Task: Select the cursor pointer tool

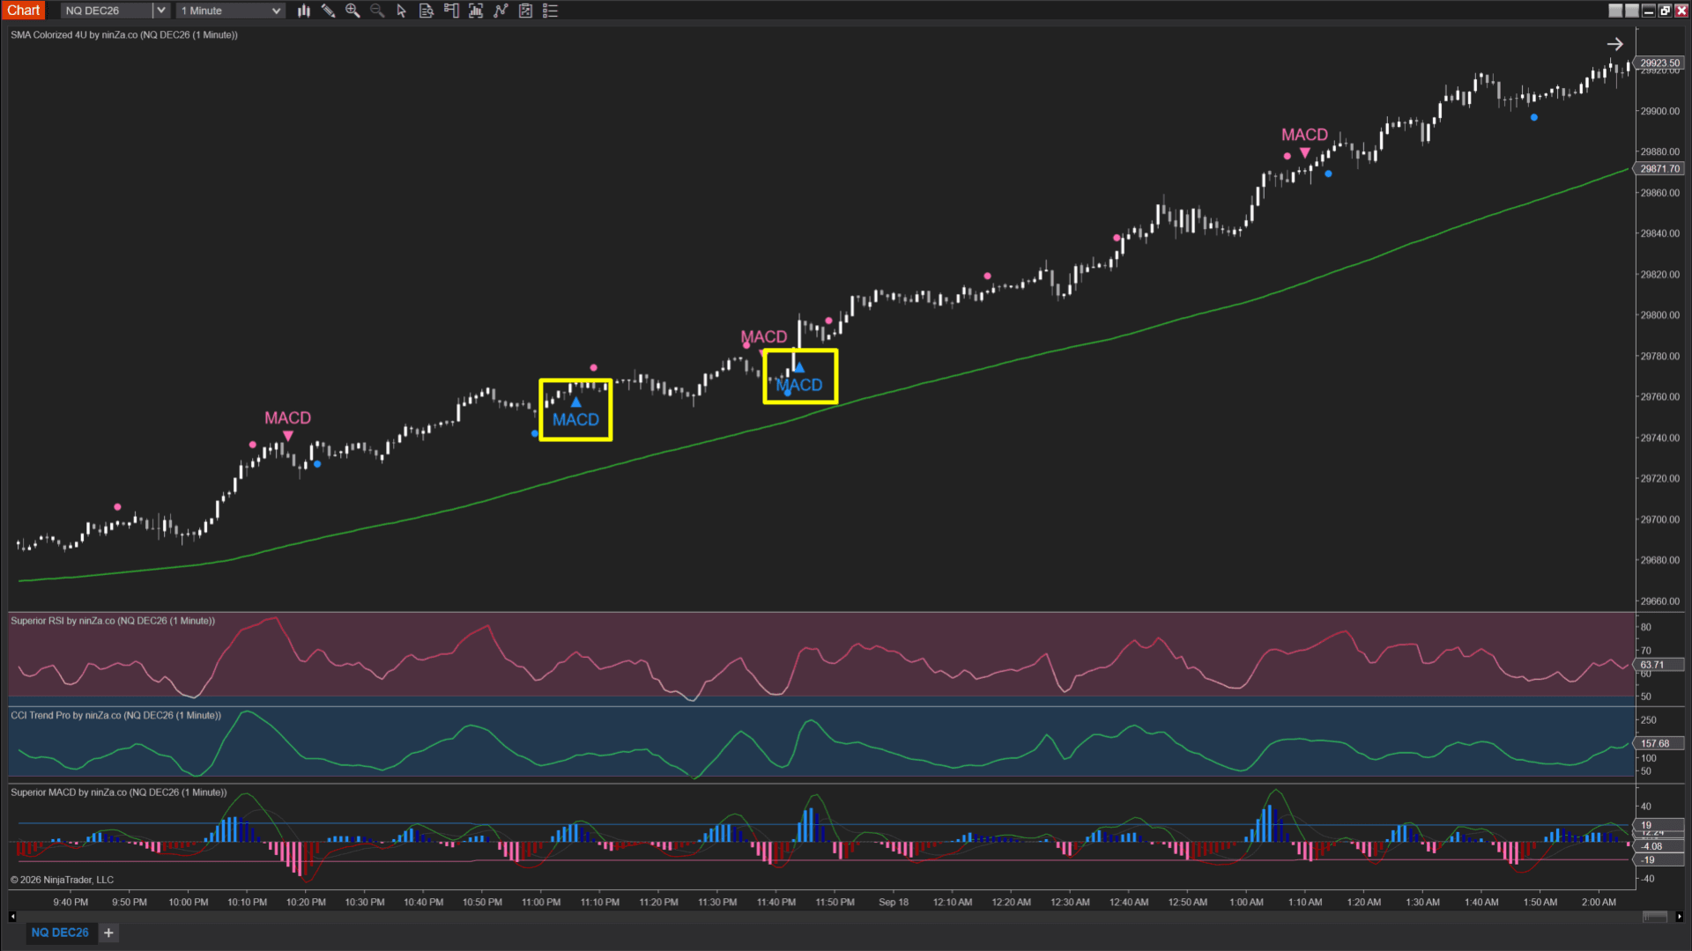Action: point(402,11)
